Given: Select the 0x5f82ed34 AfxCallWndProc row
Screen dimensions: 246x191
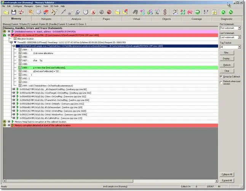Looking at the screenshot, I should (x=51, y=118).
